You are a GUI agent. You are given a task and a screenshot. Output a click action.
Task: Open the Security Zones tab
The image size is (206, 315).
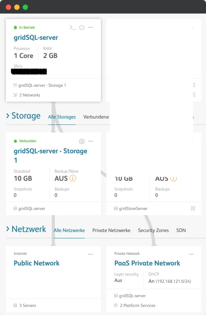click(x=153, y=230)
